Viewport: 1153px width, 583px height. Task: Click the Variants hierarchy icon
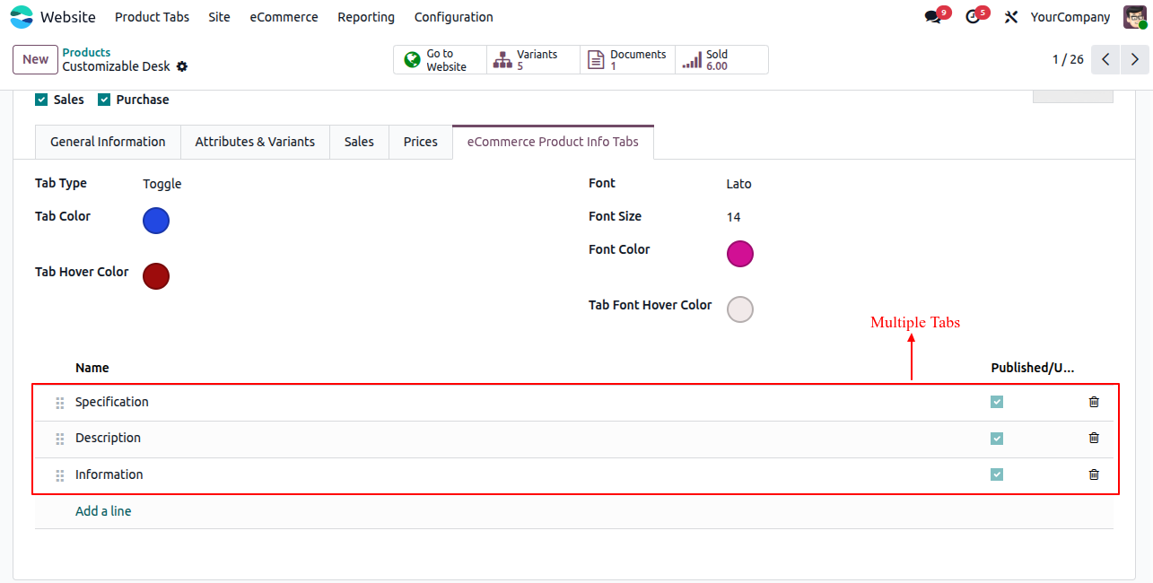pos(502,60)
